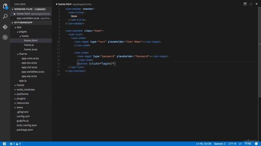Image resolution: width=261 pixels, height=146 pixels.
Task: Open app.md.scss file
Action: tap(29, 67)
